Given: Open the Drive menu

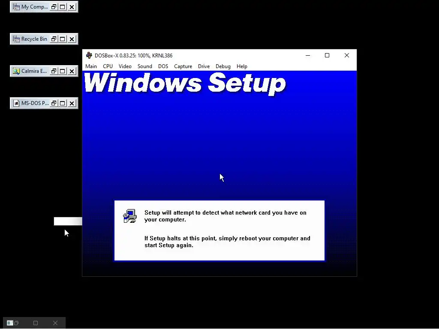Looking at the screenshot, I should click(x=204, y=66).
